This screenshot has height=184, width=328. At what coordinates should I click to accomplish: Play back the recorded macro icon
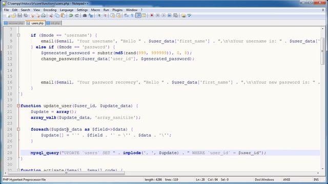click(x=163, y=16)
